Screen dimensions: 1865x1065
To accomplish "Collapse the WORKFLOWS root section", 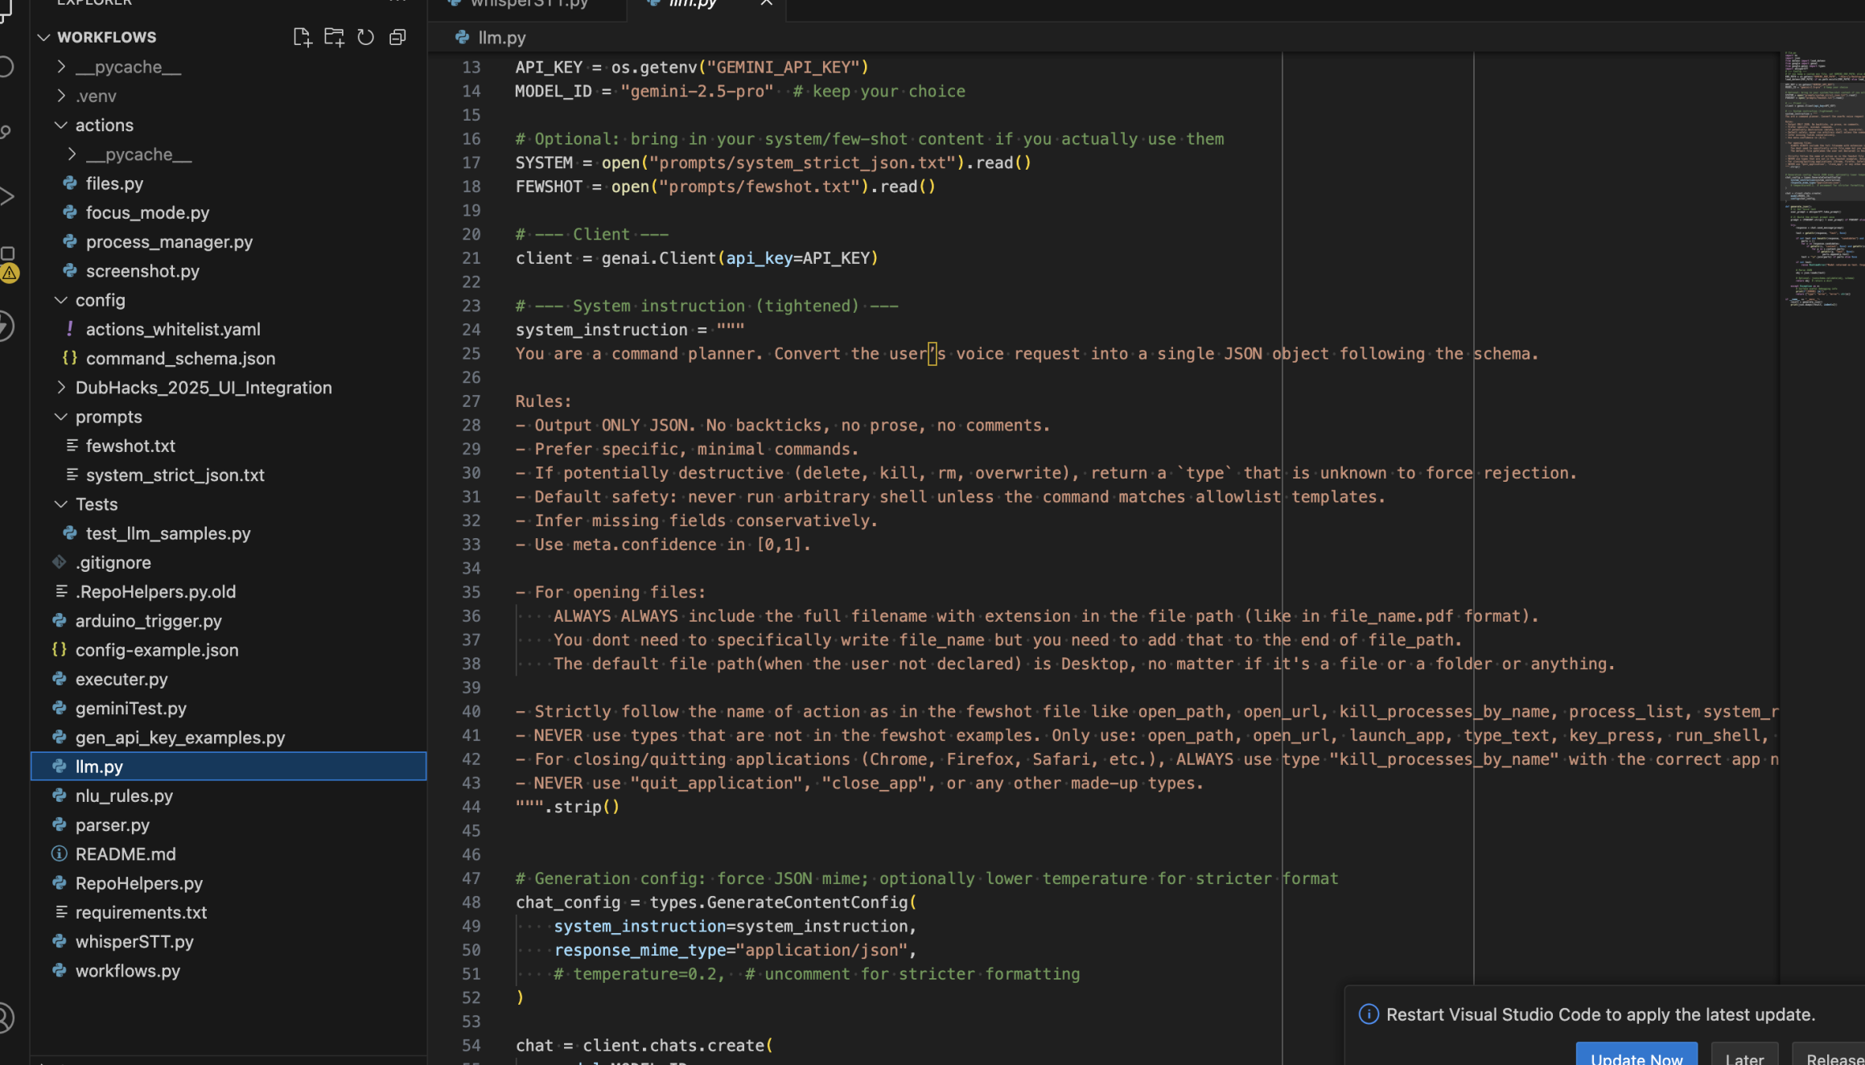I will click(43, 37).
